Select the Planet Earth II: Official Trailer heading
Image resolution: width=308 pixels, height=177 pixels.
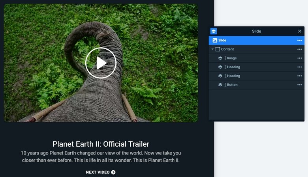click(x=101, y=144)
